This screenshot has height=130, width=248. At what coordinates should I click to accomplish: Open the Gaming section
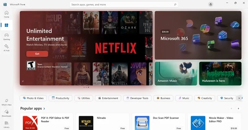click(7, 37)
